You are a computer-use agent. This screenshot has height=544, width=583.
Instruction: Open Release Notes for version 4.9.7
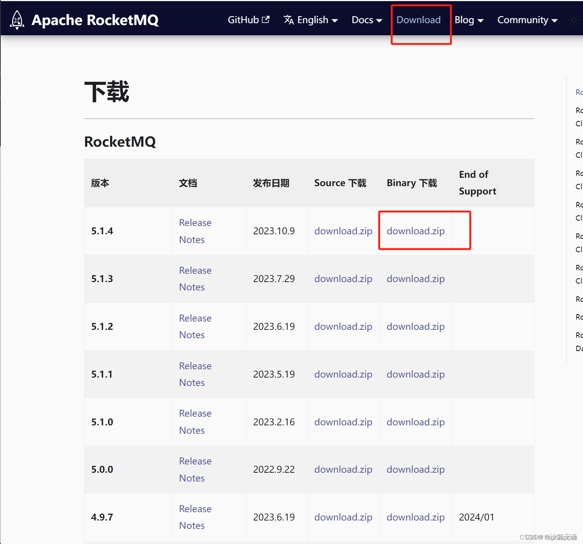click(195, 517)
